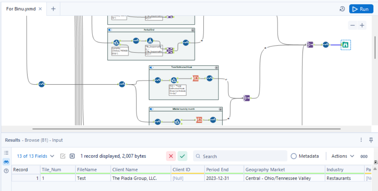Screen dimensions: 378x191
Task: Collapse the Period End container
Action: coord(193,30)
